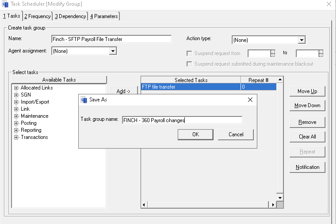Select the Posting tree item
This screenshot has width=336, height=224.
tap(29, 123)
